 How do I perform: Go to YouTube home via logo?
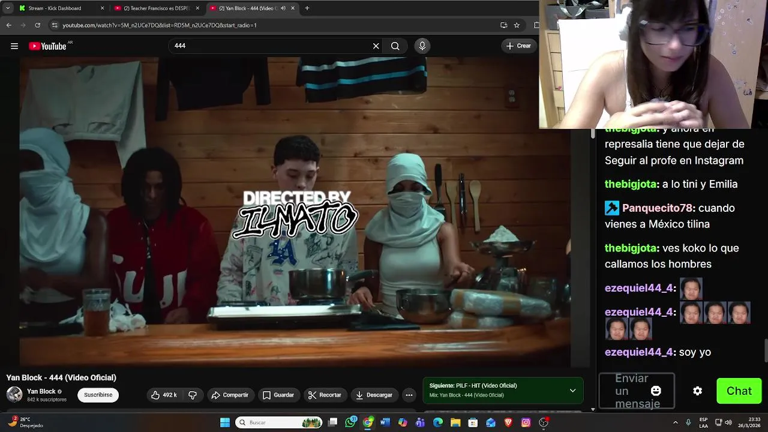click(47, 46)
